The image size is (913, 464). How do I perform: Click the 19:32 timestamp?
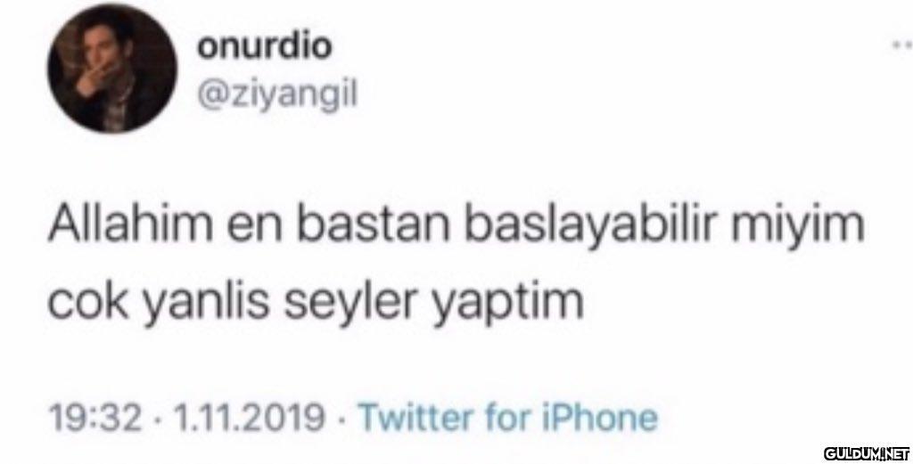coord(95,416)
